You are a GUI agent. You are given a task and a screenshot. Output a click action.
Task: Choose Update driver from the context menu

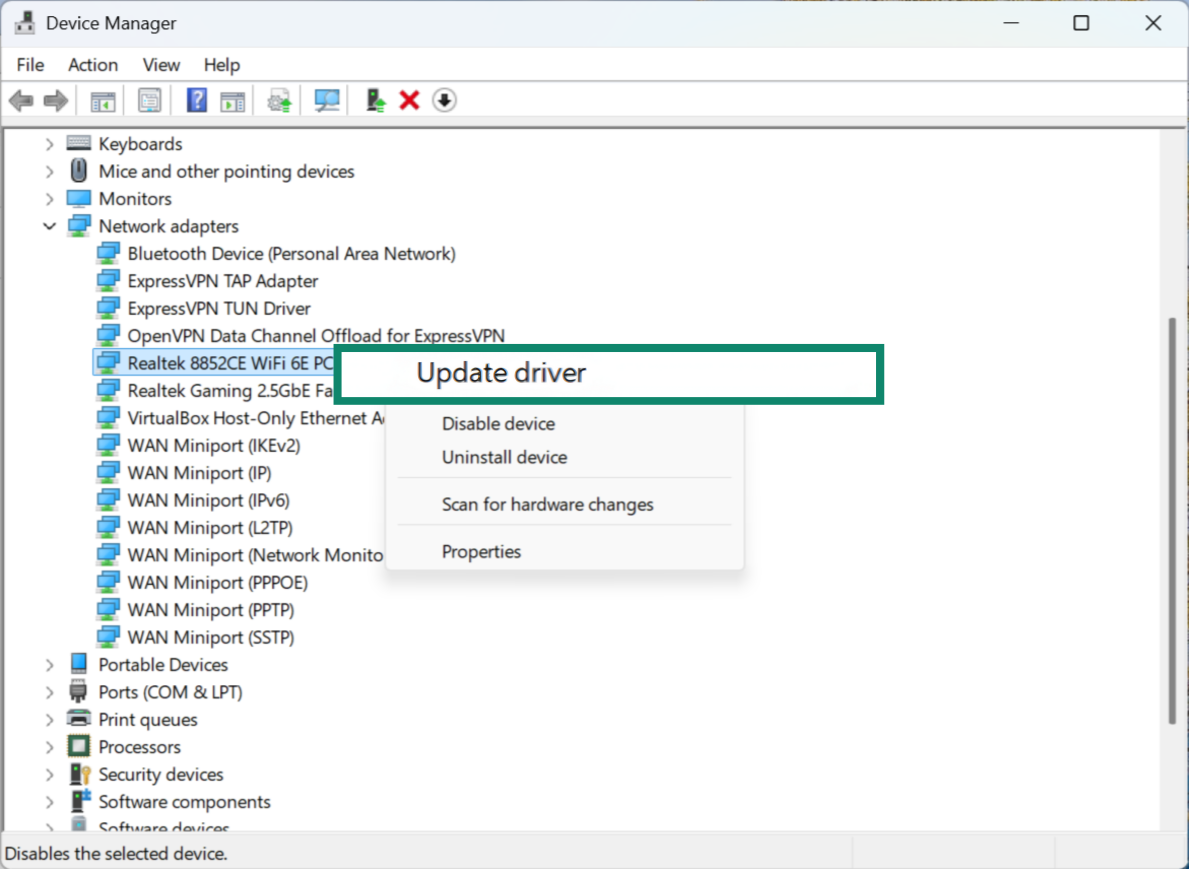pos(501,373)
